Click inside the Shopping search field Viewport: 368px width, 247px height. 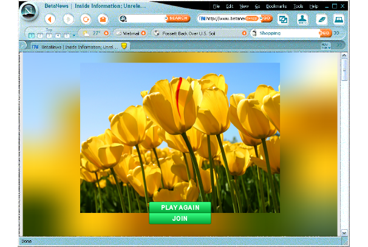coord(285,33)
